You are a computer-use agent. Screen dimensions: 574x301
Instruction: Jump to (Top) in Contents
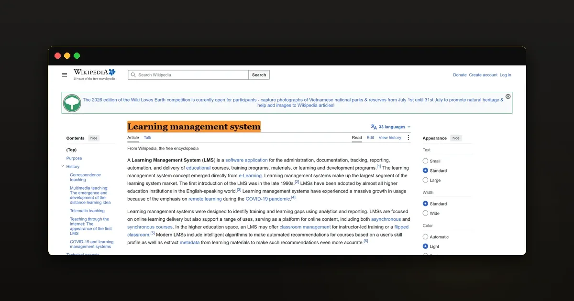tap(71, 150)
